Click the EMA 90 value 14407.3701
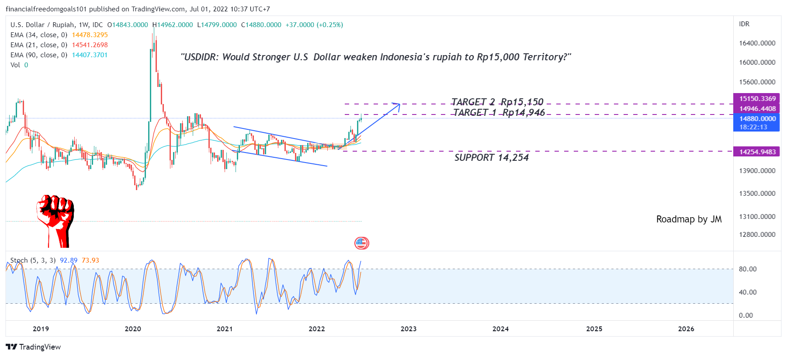The width and height of the screenshot is (787, 357). click(x=90, y=55)
